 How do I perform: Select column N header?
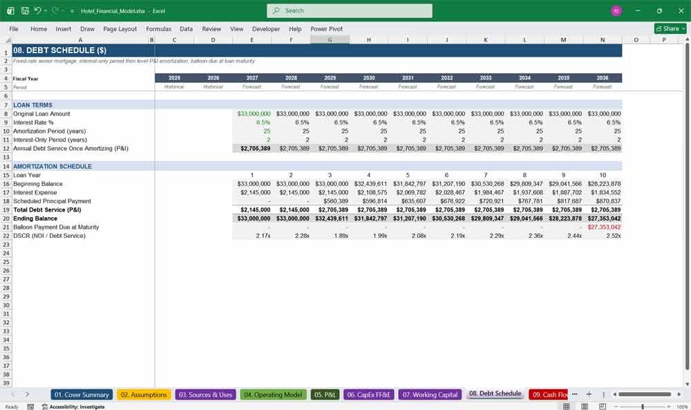[x=603, y=39]
